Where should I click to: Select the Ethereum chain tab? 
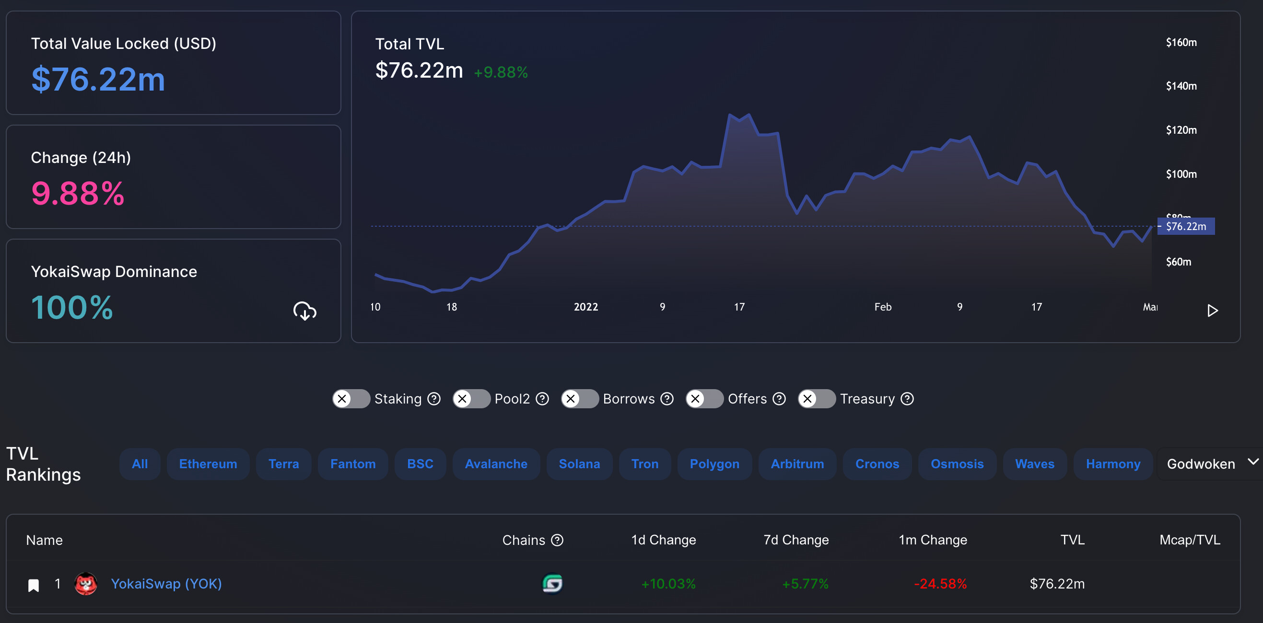[x=208, y=463]
